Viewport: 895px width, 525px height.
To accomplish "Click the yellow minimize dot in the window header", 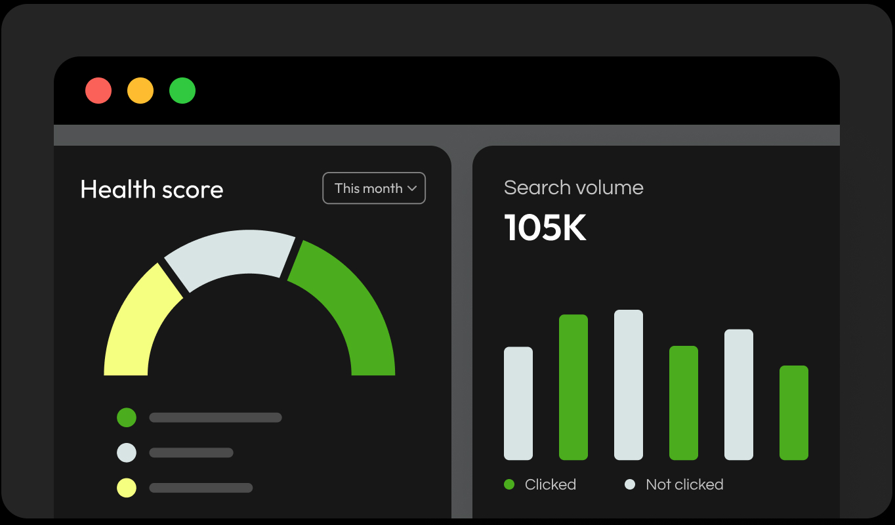I will coord(140,91).
